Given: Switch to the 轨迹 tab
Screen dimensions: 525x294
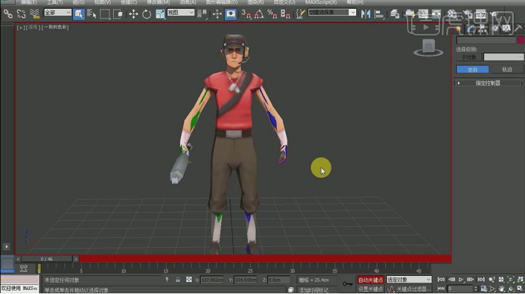Looking at the screenshot, I should tap(507, 69).
